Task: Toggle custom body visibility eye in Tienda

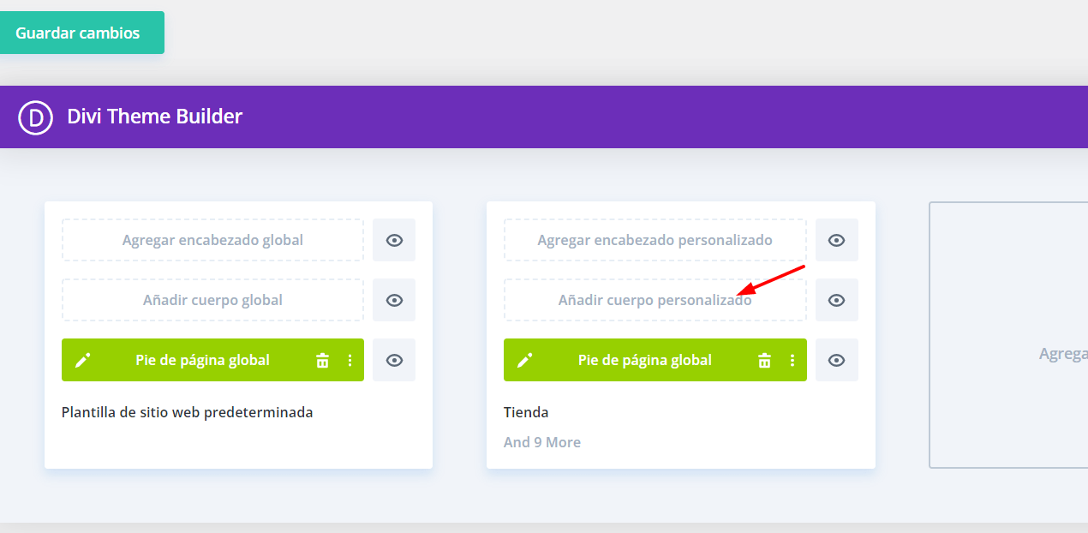Action: pos(836,300)
